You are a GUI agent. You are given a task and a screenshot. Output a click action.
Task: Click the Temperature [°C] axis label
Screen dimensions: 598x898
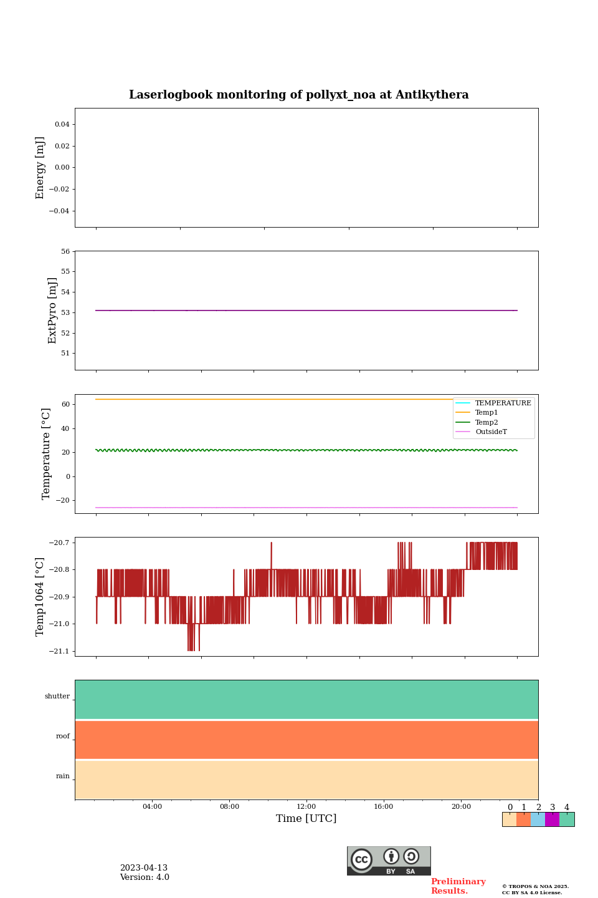(x=46, y=453)
